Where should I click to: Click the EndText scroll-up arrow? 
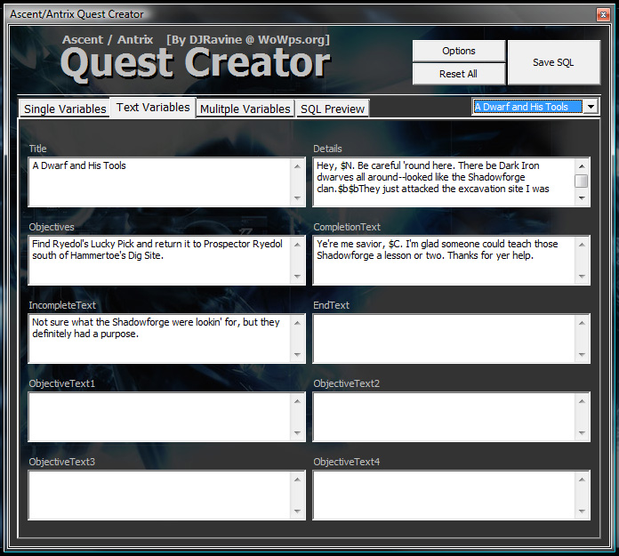pos(582,322)
